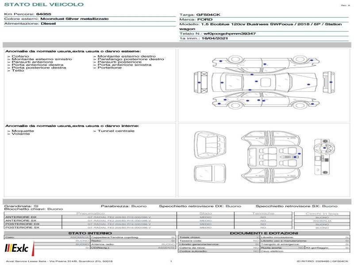
Task: Click the Cerchi in lega column header
Action: click(322, 213)
